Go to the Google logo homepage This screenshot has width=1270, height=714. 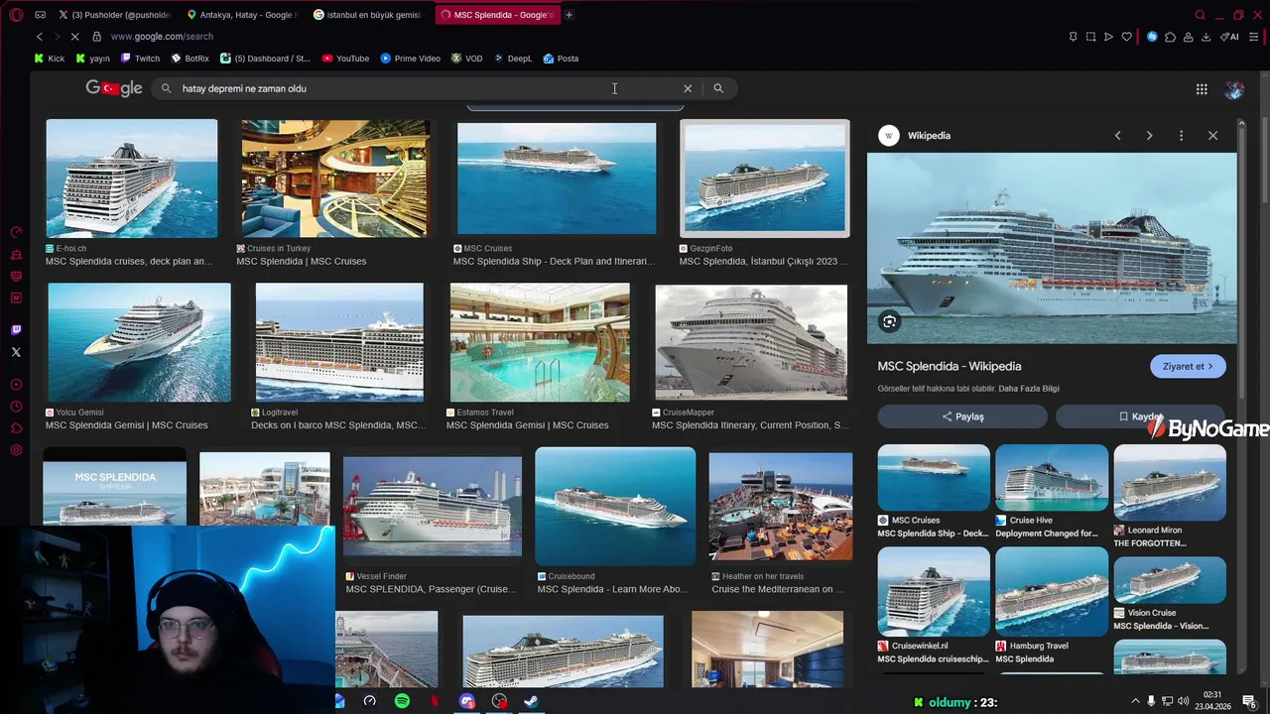pos(114,88)
